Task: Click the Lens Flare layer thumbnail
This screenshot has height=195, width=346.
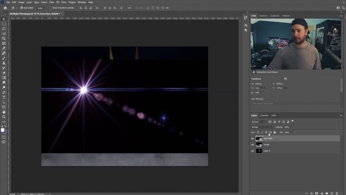Action: [x=259, y=139]
